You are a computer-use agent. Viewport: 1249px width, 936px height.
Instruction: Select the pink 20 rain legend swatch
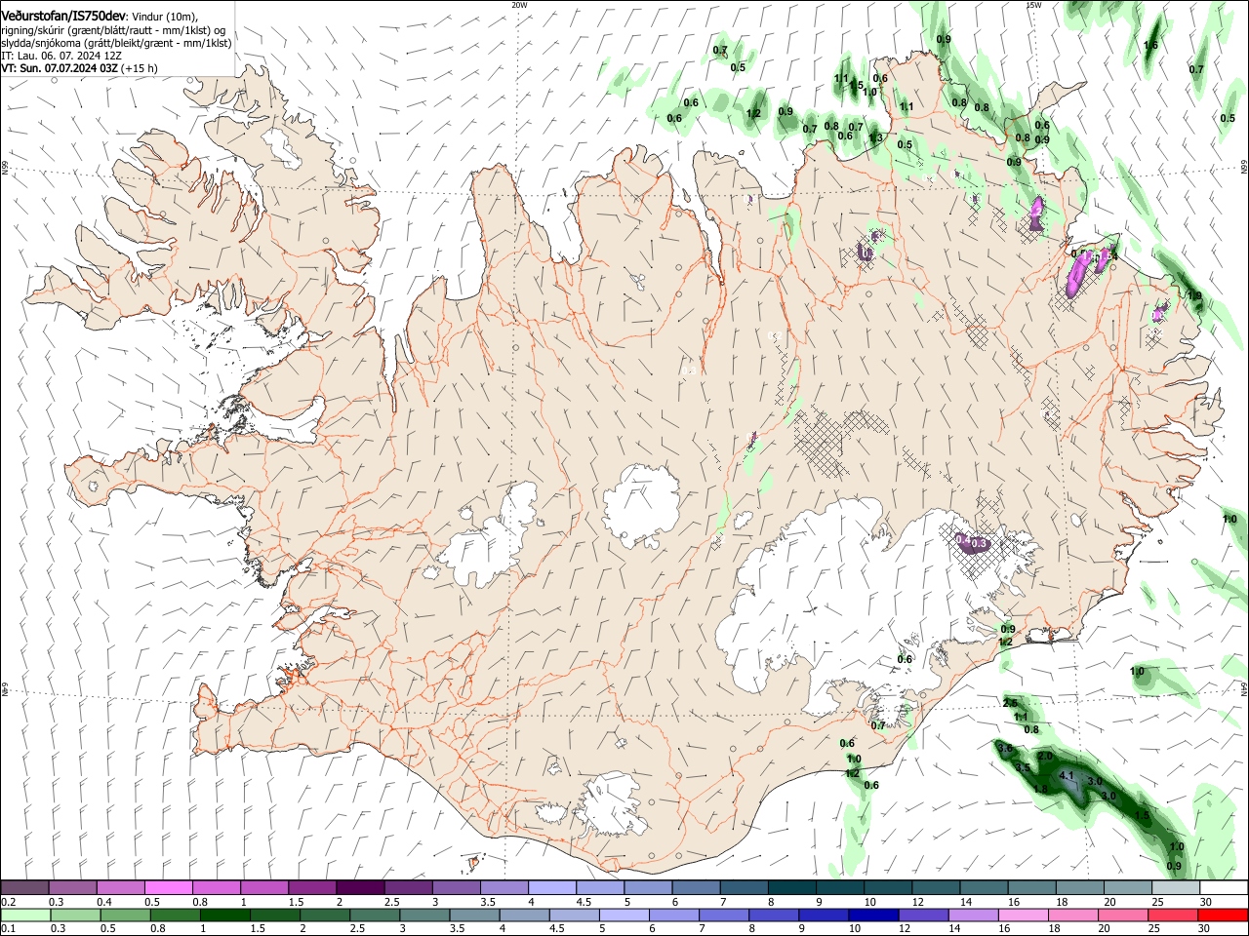[1122, 915]
